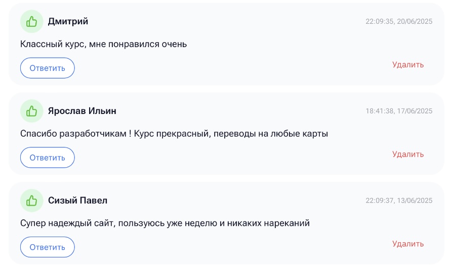451x266 pixels.
Task: Click Удалить on Ярослав Ильин's review
Action: coord(407,154)
